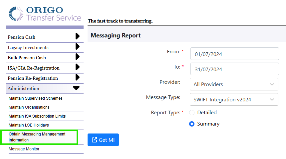Screen dimensions: 286x159
Task: Expand the Pension Cash arrow
Action: (x=78, y=36)
